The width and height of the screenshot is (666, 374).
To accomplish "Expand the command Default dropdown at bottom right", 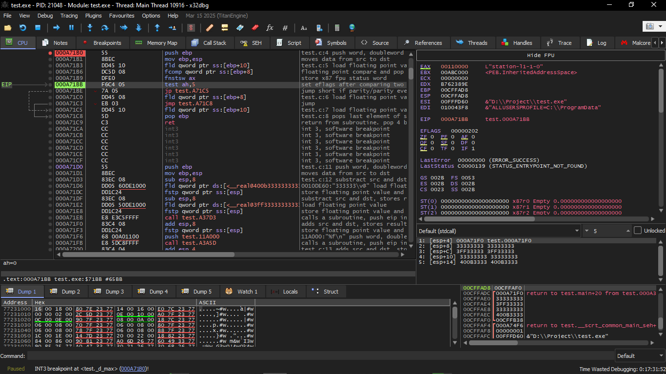I will click(639, 356).
